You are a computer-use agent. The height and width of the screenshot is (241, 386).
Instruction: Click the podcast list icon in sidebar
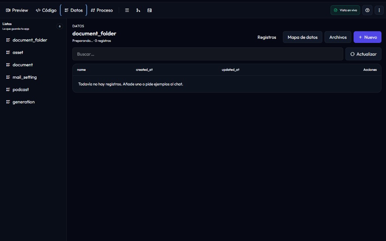click(x=8, y=90)
